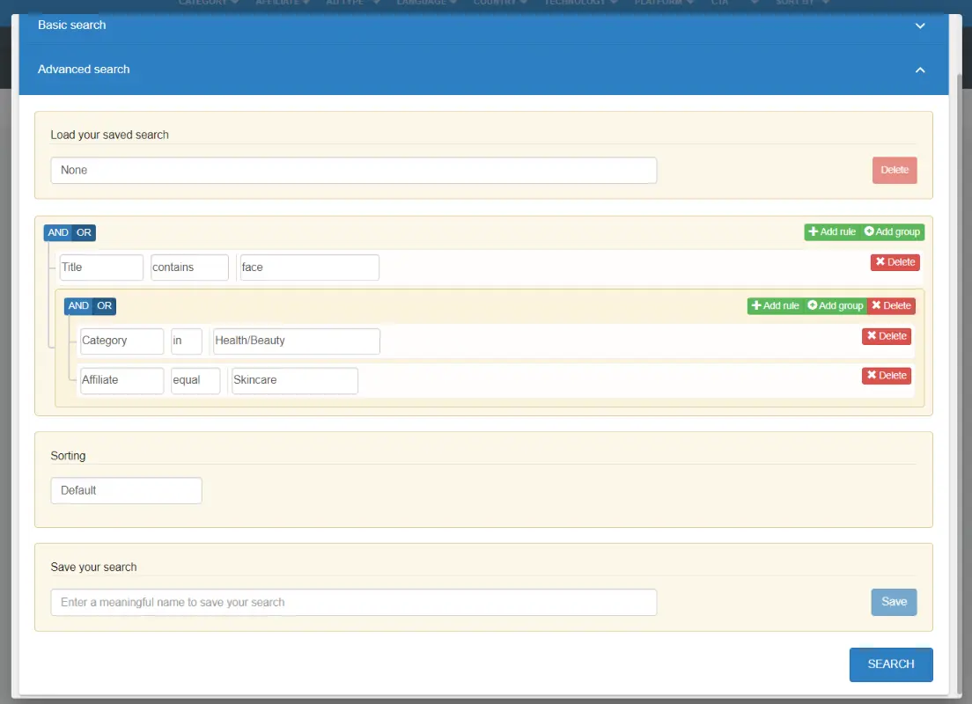The width and height of the screenshot is (972, 704).
Task: Click Add group in the outer group
Action: pos(892,232)
